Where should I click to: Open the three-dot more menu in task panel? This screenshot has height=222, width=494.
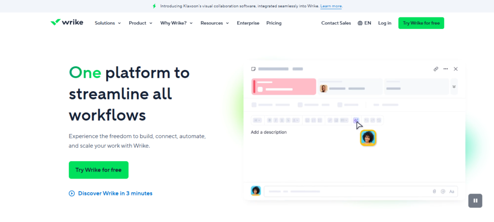pos(445,69)
